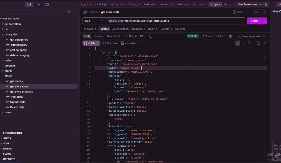Click the stores breadcrumb link
This screenshot has width=281, height=163.
click(x=94, y=12)
